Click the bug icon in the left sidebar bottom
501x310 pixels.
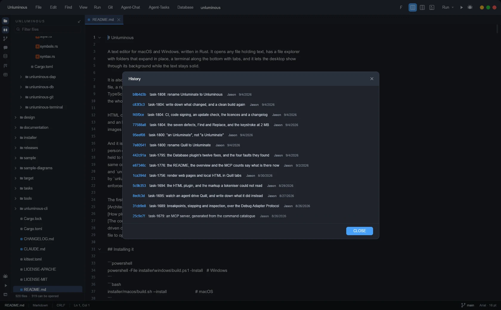(x=5, y=276)
